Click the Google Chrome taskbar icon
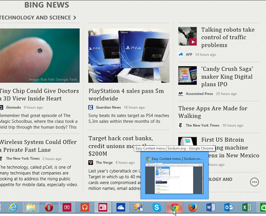This screenshot has width=266, height=216. (175, 207)
